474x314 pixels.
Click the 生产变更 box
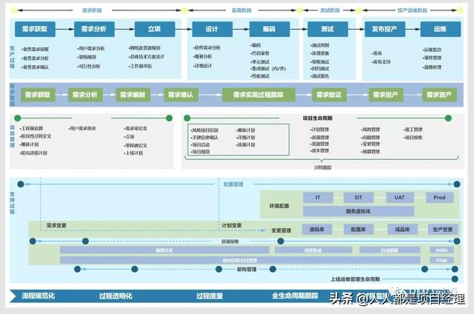click(443, 230)
